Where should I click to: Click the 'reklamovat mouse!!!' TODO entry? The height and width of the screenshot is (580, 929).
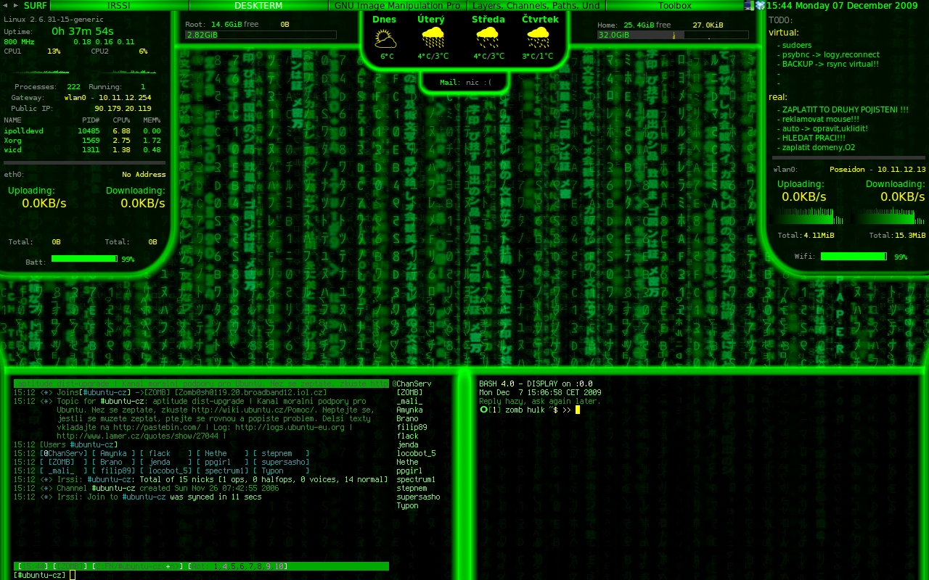pos(820,119)
